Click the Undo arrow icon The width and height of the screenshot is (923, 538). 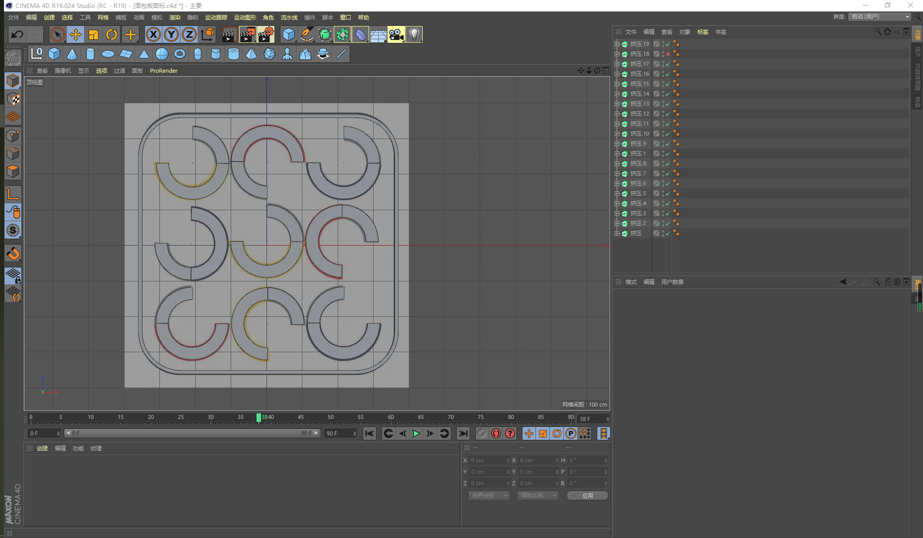pyautogui.click(x=17, y=34)
